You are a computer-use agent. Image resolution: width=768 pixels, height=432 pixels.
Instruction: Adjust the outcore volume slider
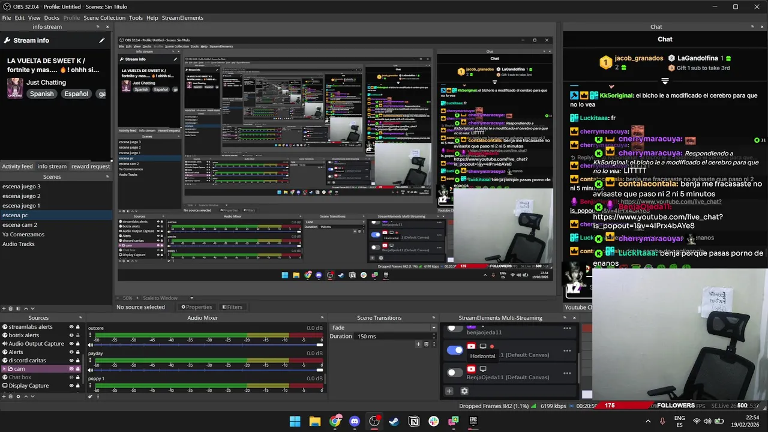pyautogui.click(x=206, y=344)
